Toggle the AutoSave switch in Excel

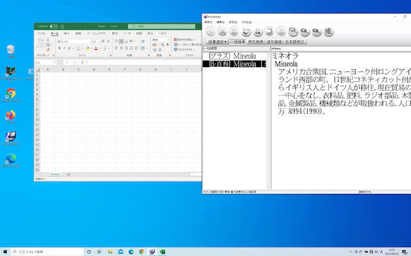(x=54, y=26)
